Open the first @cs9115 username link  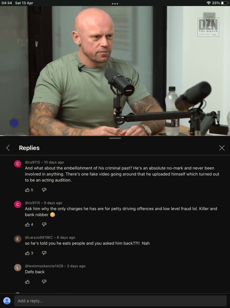[32, 162]
